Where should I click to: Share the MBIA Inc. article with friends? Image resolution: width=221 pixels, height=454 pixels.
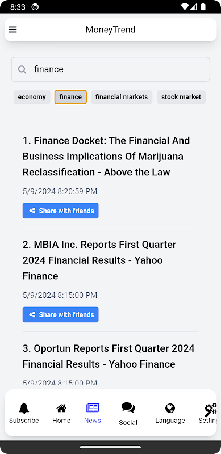(x=61, y=315)
